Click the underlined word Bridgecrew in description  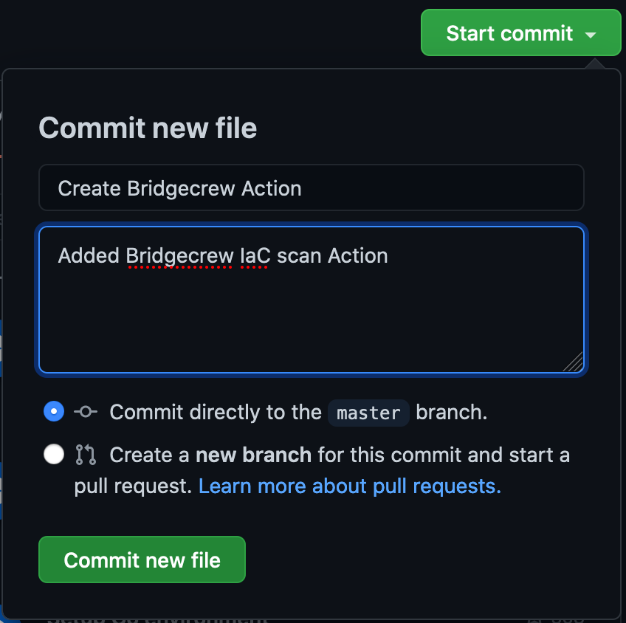coord(179,256)
